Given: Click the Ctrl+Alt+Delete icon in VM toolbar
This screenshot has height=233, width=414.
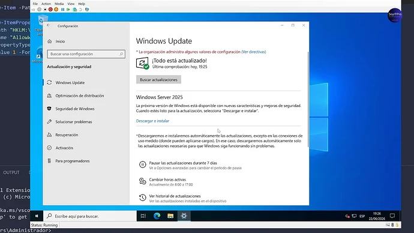Looking at the screenshot, I should tap(33, 10).
